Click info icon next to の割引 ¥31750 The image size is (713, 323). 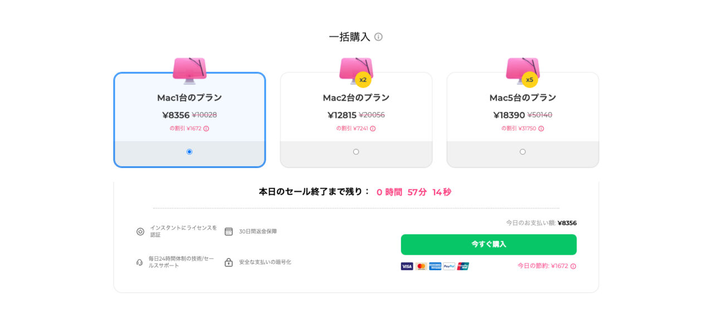[541, 128]
